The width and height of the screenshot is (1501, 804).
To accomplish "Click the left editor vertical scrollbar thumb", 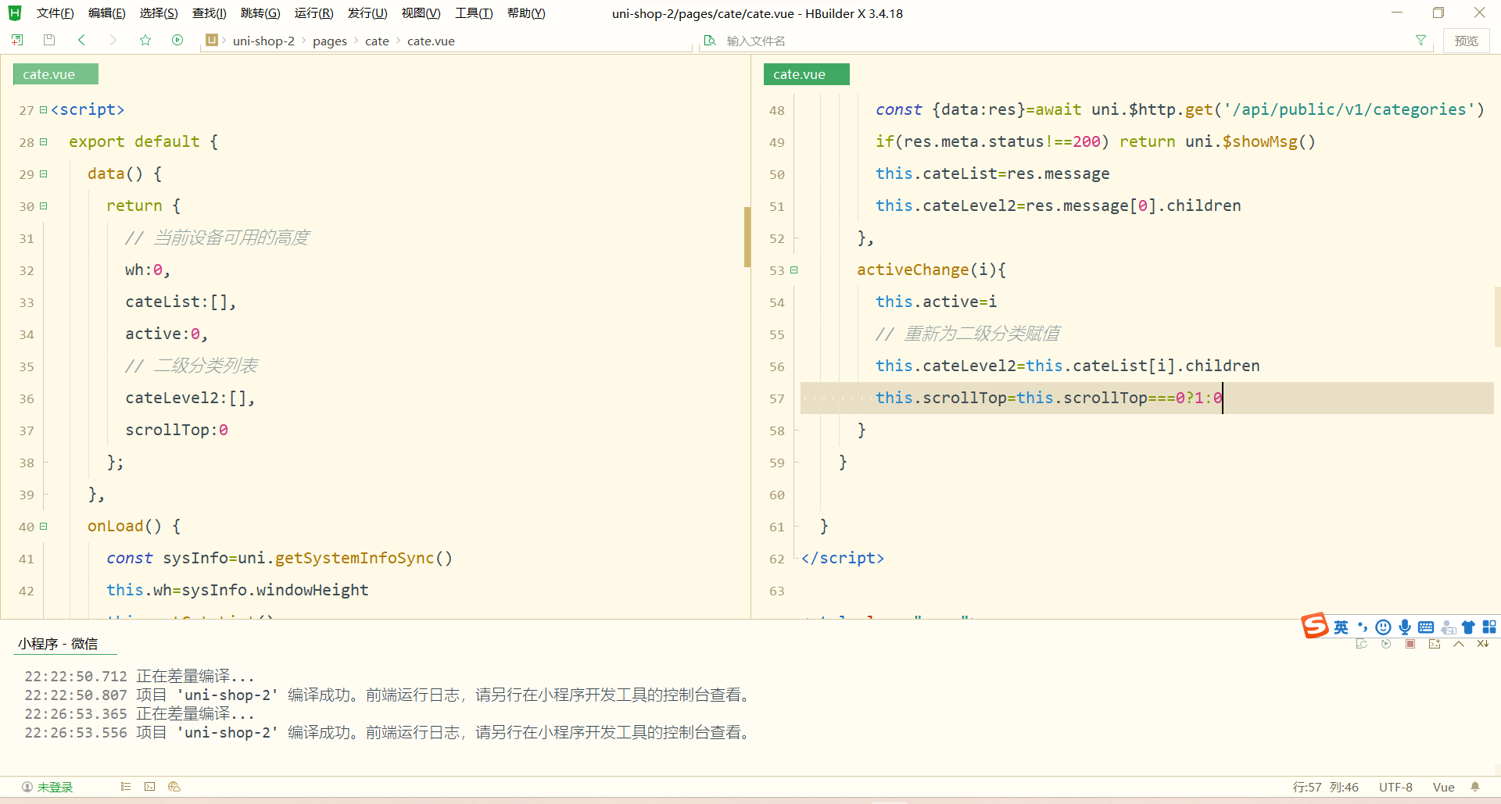I will pyautogui.click(x=747, y=237).
